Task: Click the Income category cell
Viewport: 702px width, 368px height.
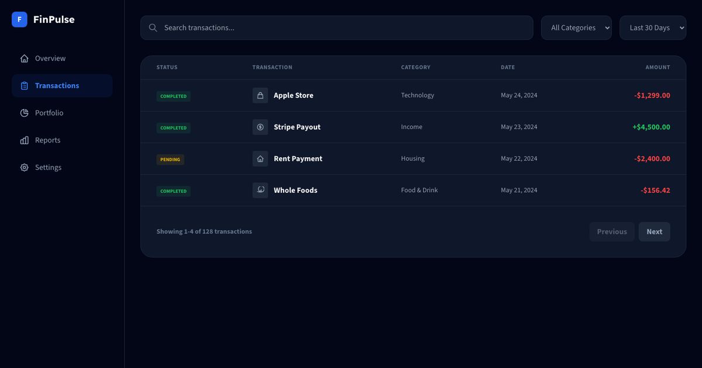Action: pyautogui.click(x=411, y=127)
